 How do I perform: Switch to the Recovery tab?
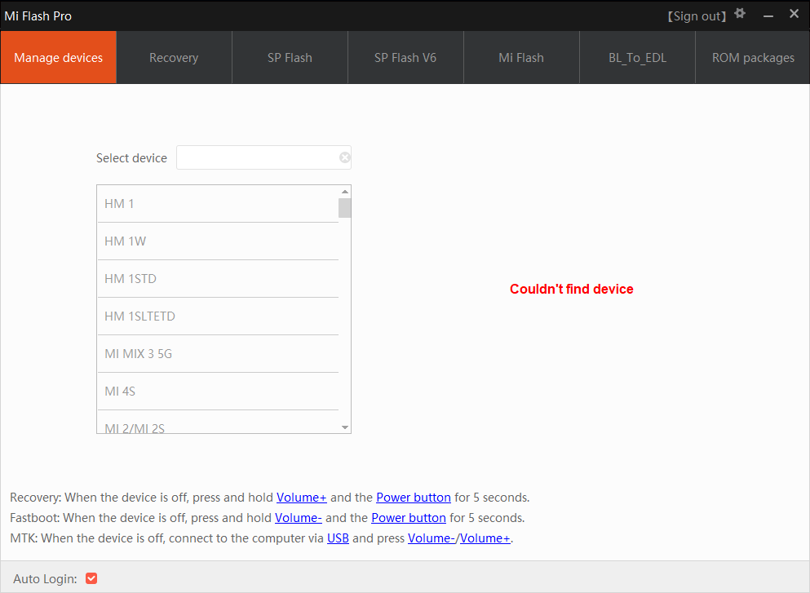173,57
